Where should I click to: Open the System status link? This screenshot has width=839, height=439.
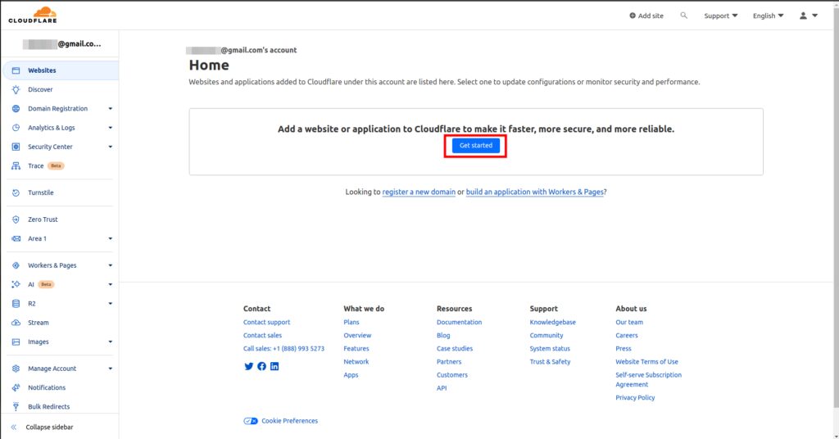[x=550, y=349]
